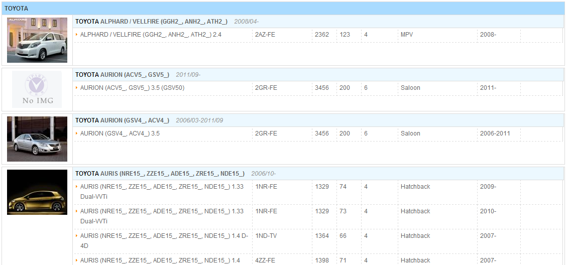Click cylinder count 6 in the 2006-2011 Aurion row
567x265 pixels.
[366, 134]
